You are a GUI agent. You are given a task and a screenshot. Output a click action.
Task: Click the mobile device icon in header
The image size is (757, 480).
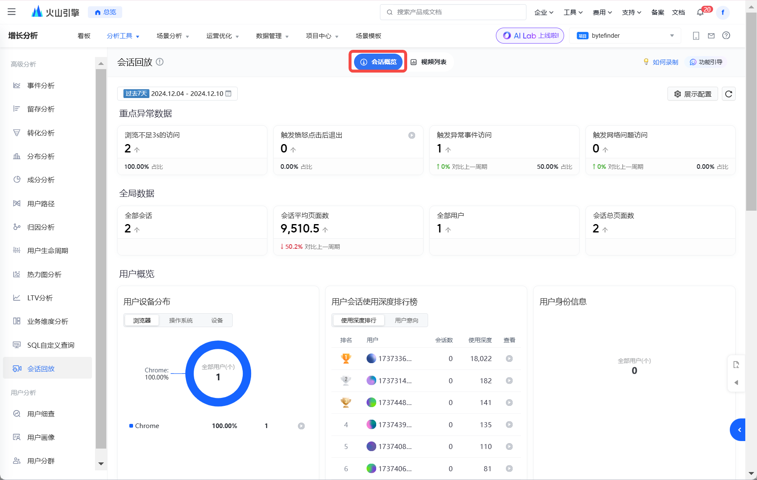pyautogui.click(x=696, y=36)
